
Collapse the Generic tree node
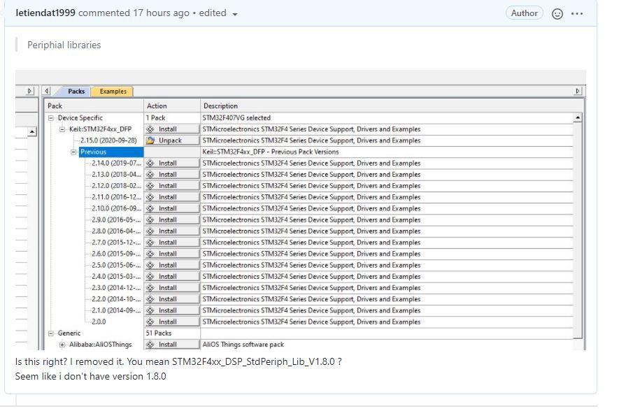point(51,333)
